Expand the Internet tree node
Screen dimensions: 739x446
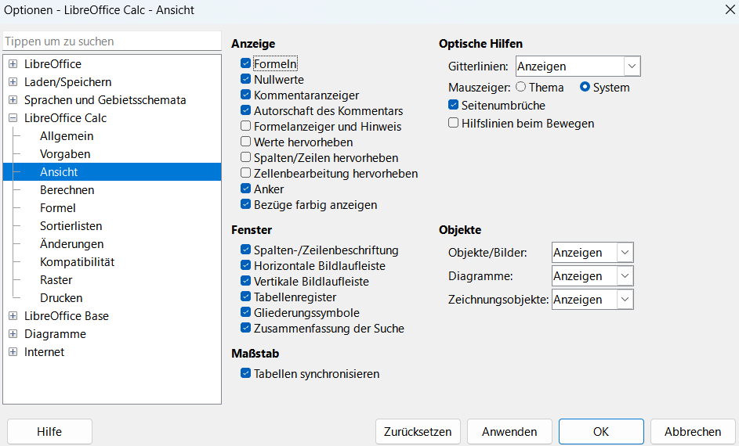click(x=13, y=352)
